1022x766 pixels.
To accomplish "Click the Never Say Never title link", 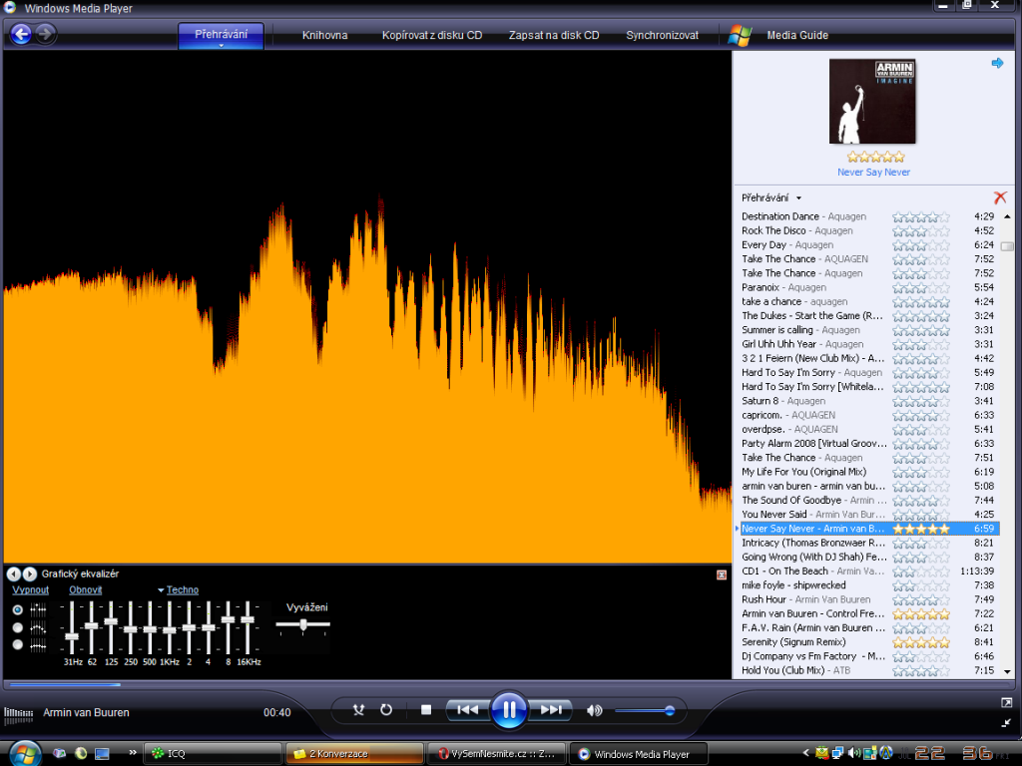I will [x=873, y=172].
